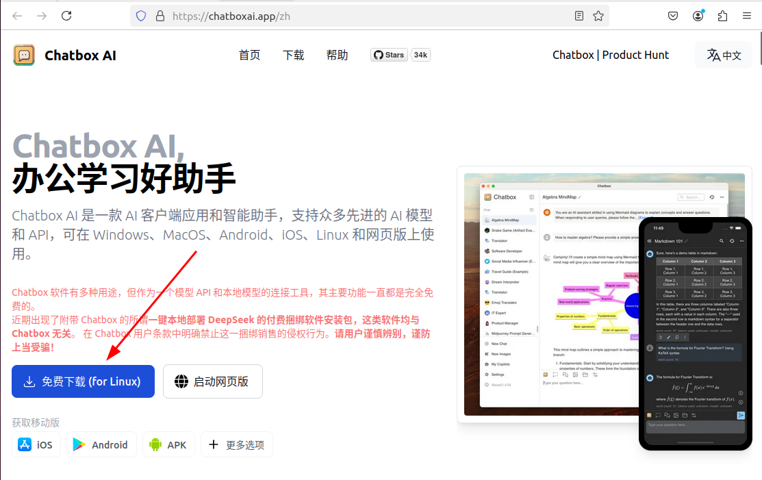This screenshot has height=480, width=762.
Task: Toggle reader view icon in address bar
Action: 579,16
